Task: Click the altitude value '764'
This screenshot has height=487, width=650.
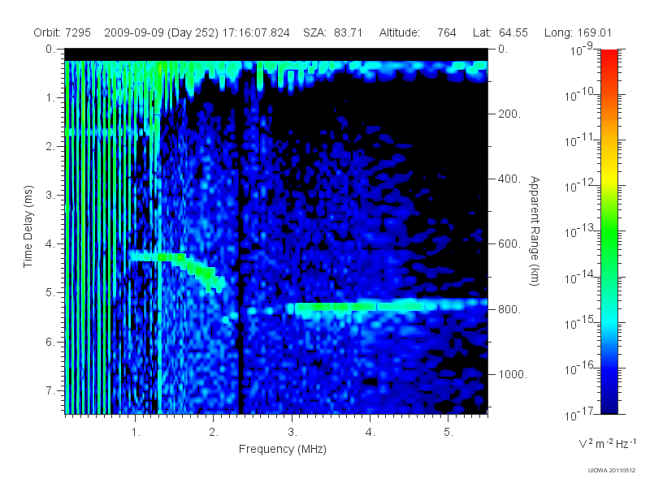Action: tap(446, 32)
